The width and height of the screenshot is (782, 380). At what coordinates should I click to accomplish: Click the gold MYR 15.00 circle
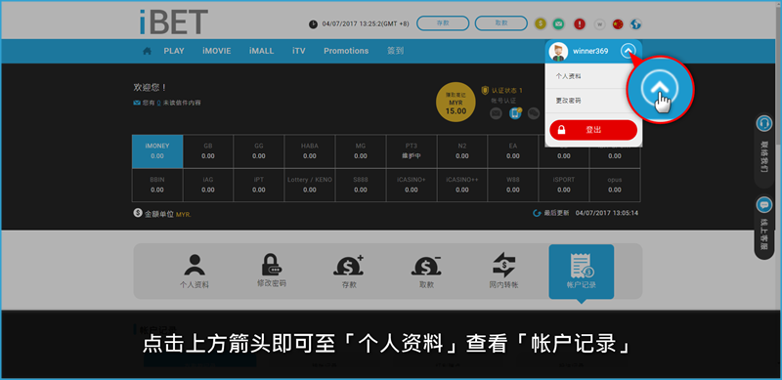pyautogui.click(x=456, y=103)
